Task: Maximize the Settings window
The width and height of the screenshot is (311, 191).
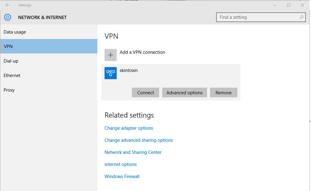Action: (x=289, y=5)
